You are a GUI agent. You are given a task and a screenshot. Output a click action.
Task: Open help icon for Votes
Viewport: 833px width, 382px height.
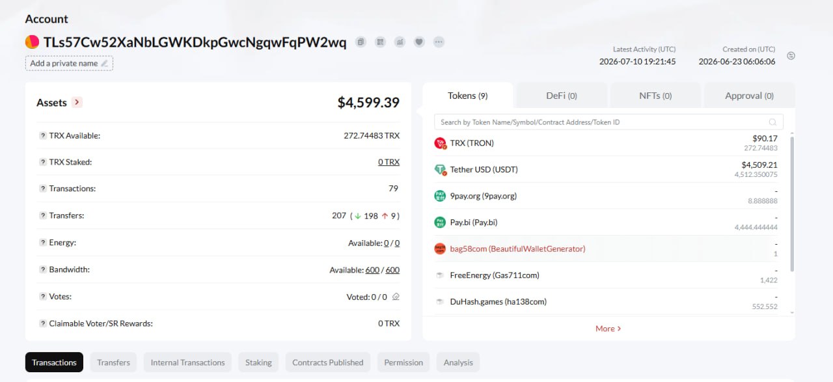click(42, 297)
